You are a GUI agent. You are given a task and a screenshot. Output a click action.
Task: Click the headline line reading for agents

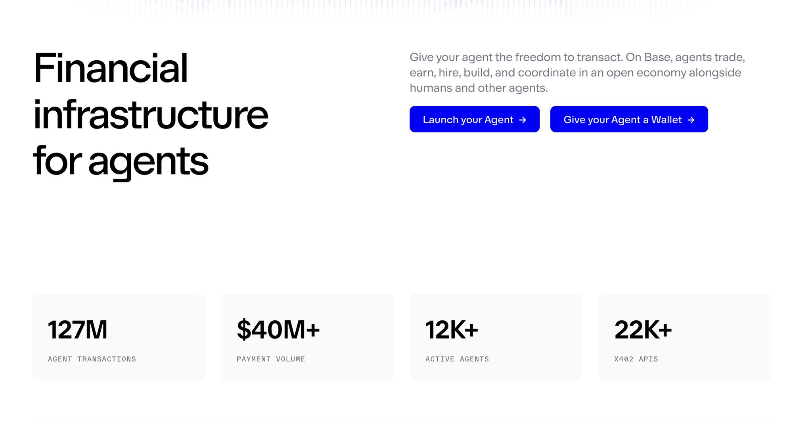coord(121,161)
